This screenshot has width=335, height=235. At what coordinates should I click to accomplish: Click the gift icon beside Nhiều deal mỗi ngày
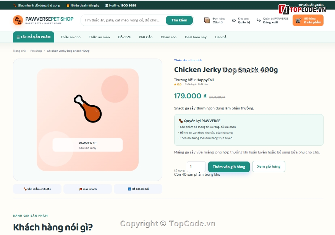click(x=68, y=6)
